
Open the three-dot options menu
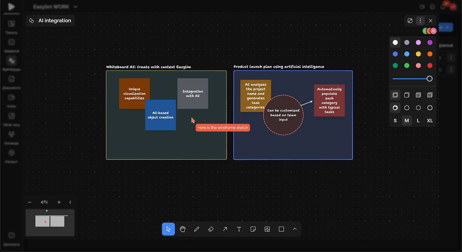click(x=420, y=20)
